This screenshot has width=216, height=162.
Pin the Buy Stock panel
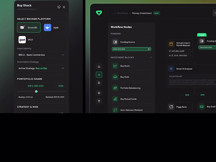(x=59, y=7)
